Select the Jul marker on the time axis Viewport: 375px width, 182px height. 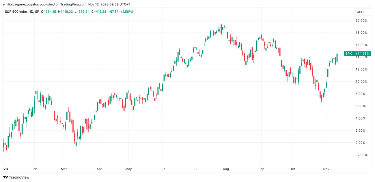pos(195,169)
